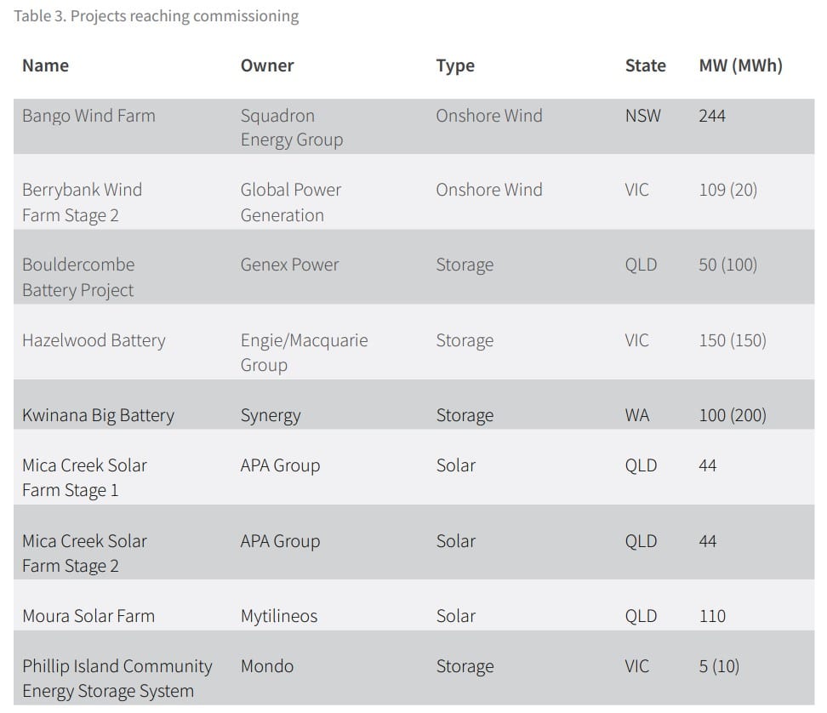The width and height of the screenshot is (827, 713).
Task: Select the Hazelwood Battery name cell
Action: [94, 340]
